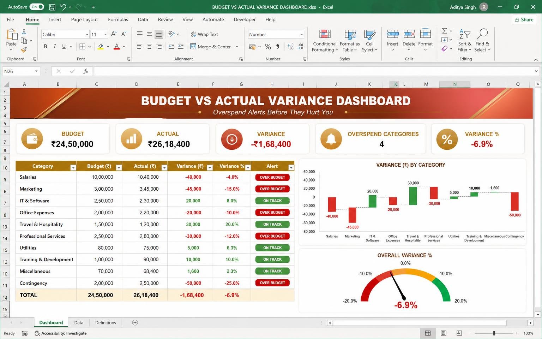
Task: Open Category column filter dropdown
Action: click(x=73, y=168)
